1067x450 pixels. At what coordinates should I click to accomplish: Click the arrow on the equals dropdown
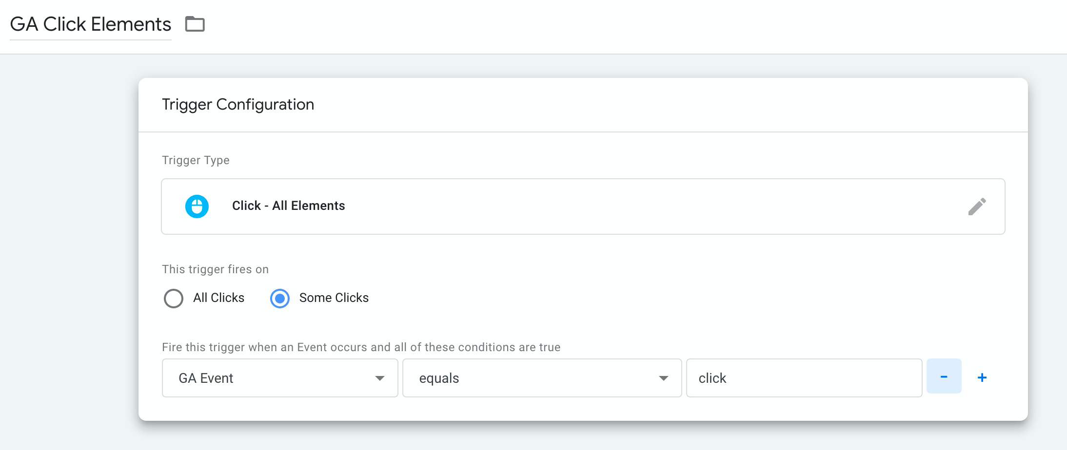click(x=663, y=378)
